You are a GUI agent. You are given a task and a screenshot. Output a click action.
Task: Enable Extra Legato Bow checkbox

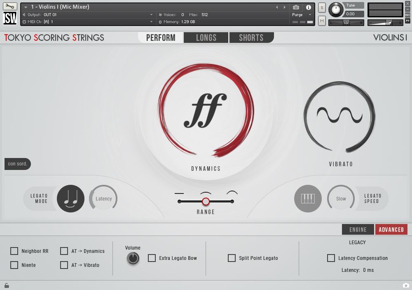[x=152, y=258]
